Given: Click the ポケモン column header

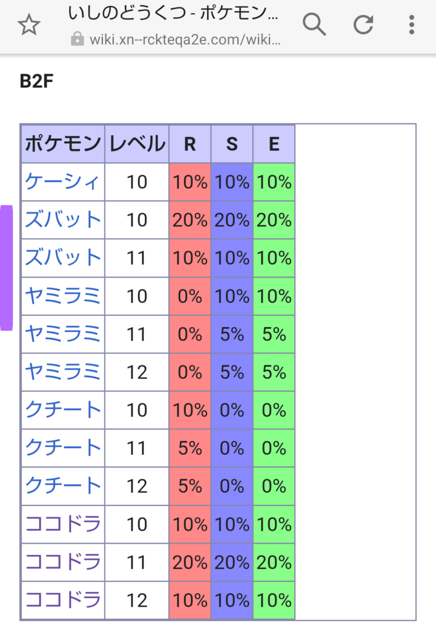Looking at the screenshot, I should pos(63,144).
